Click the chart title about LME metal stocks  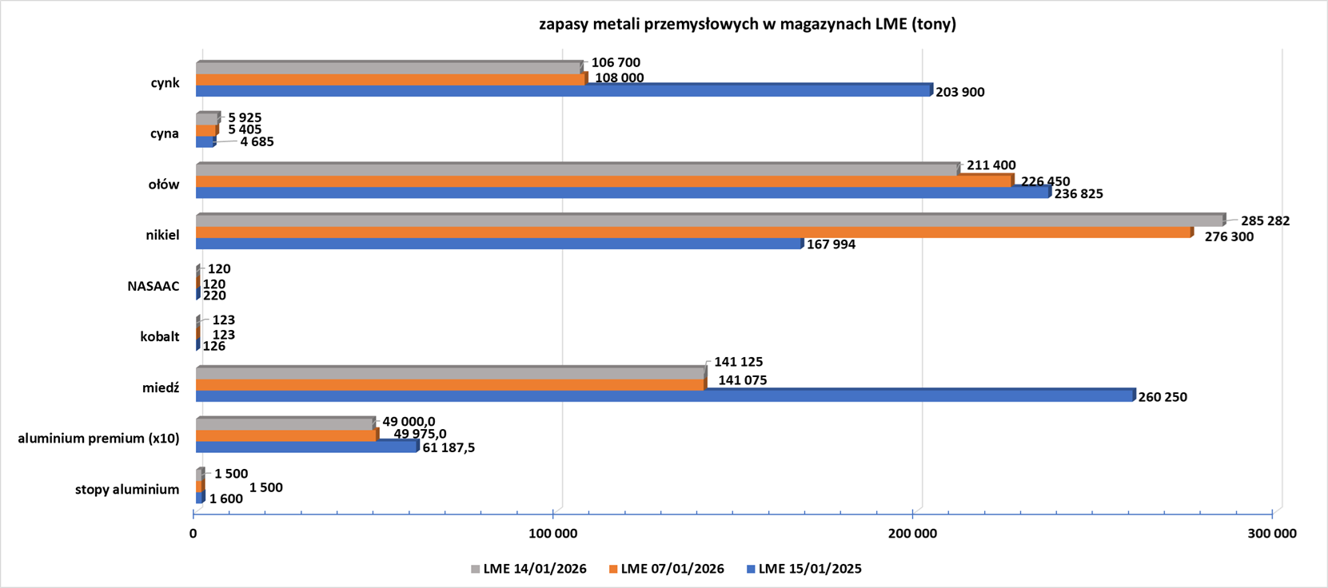747,24
